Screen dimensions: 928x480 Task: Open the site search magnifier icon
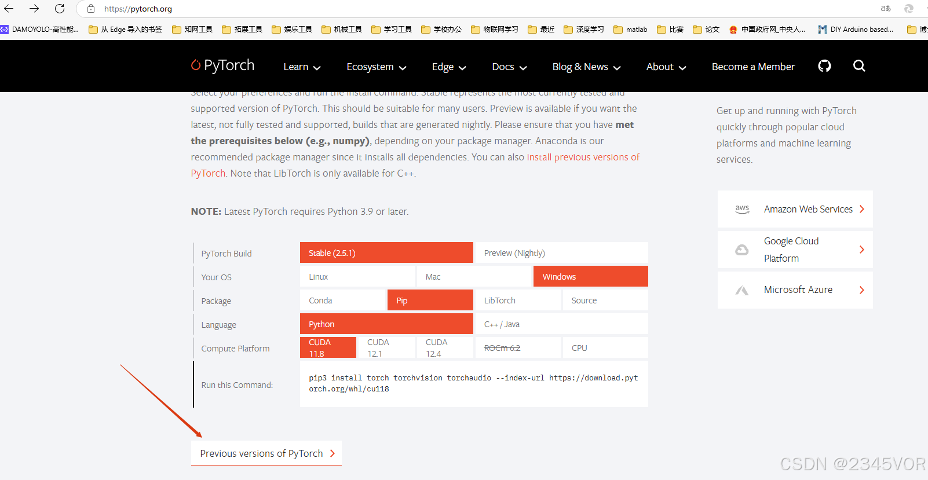(x=859, y=66)
